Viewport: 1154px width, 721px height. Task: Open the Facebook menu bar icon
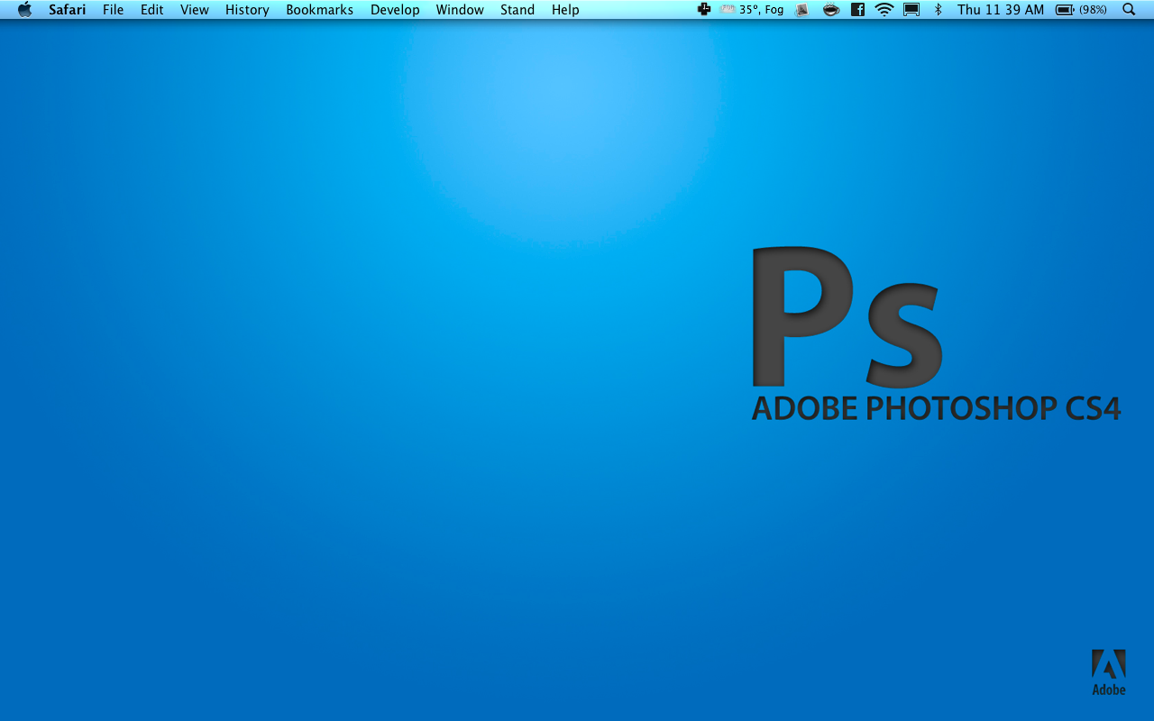[x=858, y=10]
